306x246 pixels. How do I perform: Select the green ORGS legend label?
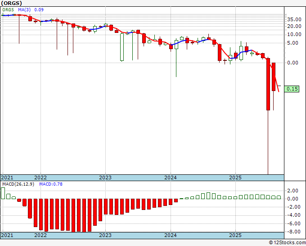tap(8, 10)
